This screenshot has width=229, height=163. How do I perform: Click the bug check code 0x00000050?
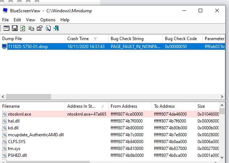coord(176,47)
